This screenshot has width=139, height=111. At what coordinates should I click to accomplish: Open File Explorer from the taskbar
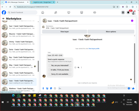tap(24, 95)
